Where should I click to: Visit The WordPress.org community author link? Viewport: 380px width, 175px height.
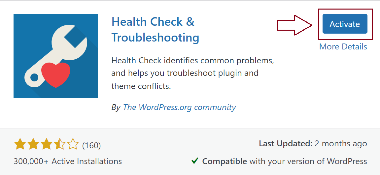pyautogui.click(x=179, y=107)
